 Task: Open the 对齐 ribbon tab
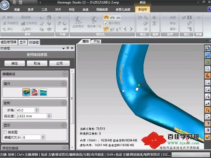click(x=58, y=9)
